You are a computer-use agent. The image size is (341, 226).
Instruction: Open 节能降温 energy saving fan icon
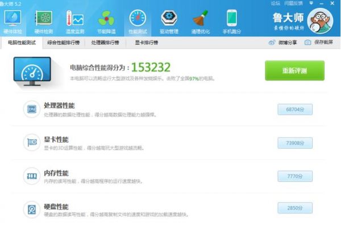coord(106,19)
